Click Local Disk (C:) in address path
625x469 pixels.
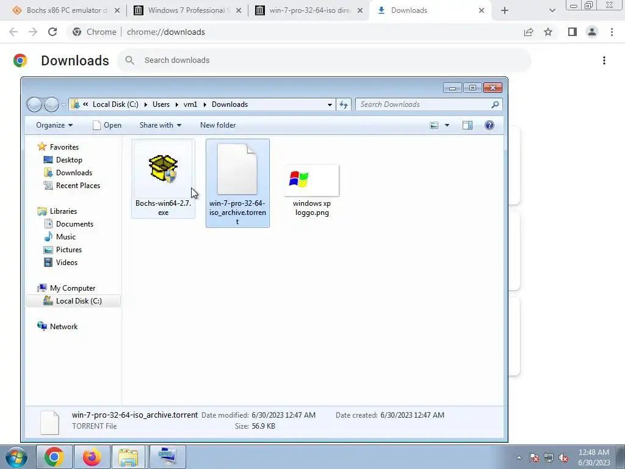coord(115,104)
